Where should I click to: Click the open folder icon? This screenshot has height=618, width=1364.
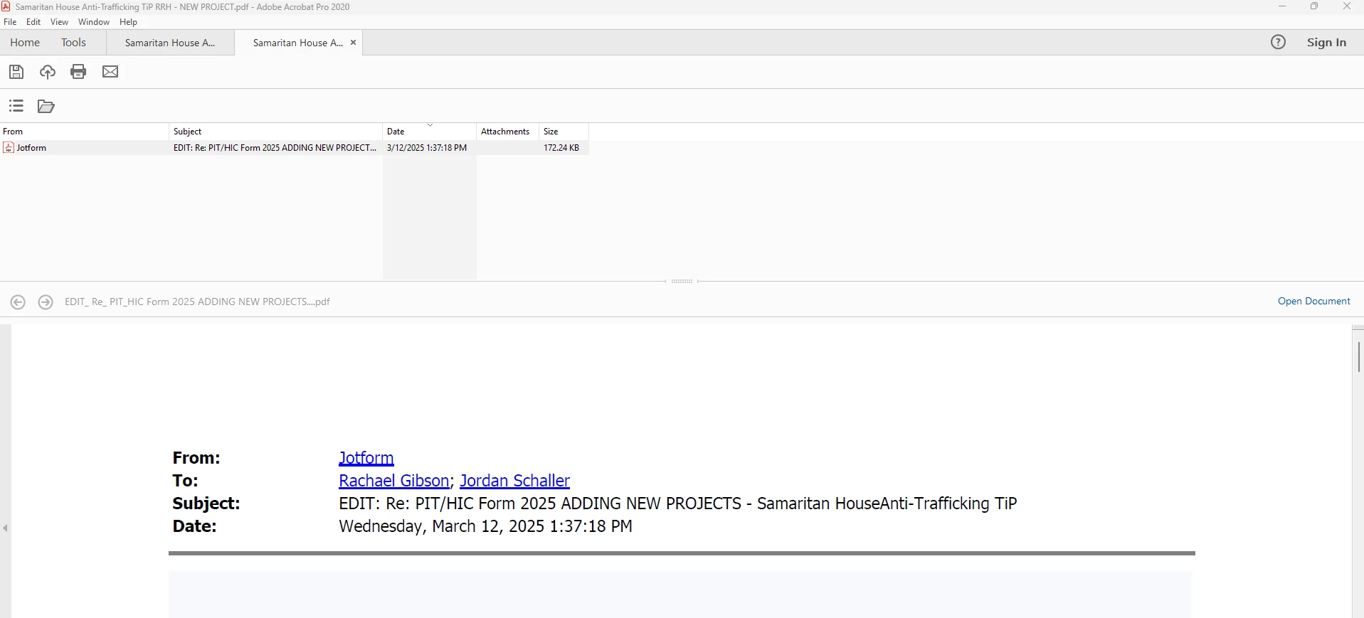pyautogui.click(x=46, y=106)
